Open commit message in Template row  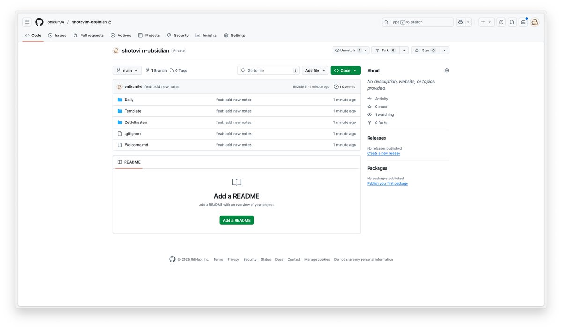(x=234, y=111)
